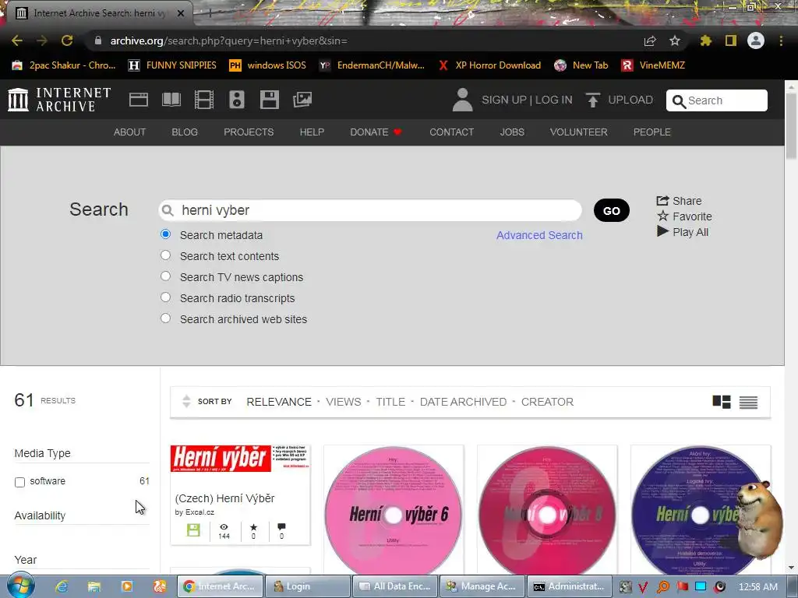The width and height of the screenshot is (798, 598).
Task: Open the Images icon in header
Action: (302, 100)
